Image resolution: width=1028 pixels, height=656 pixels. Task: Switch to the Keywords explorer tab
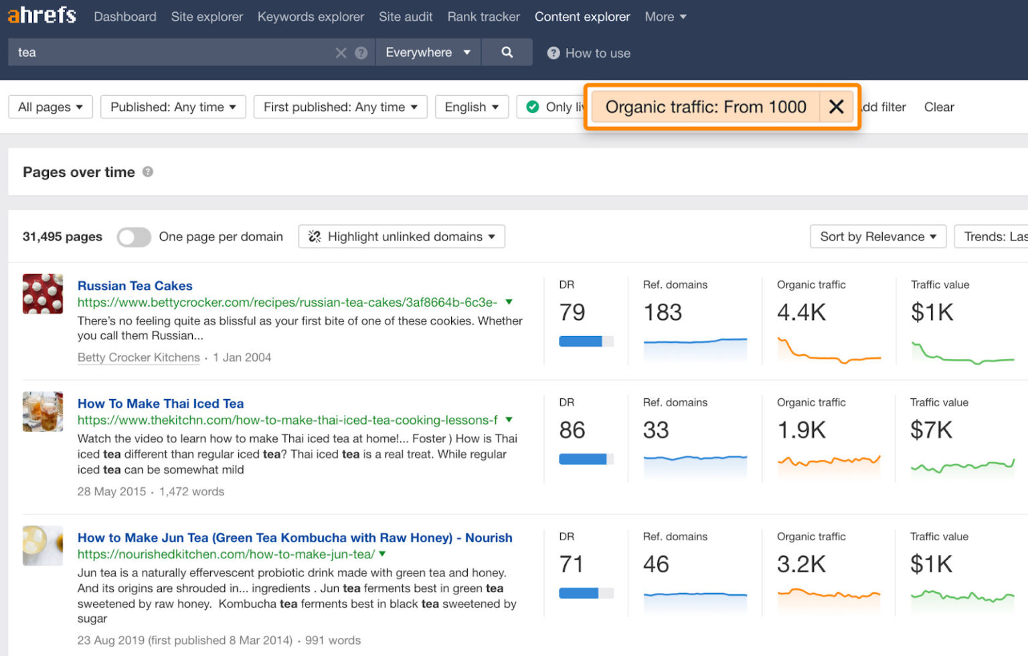coord(311,16)
